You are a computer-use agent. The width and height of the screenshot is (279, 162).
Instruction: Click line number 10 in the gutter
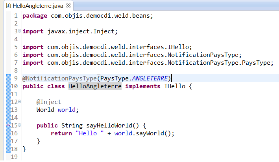[14, 86]
